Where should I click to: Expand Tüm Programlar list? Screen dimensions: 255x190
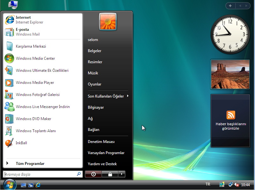tap(43, 163)
